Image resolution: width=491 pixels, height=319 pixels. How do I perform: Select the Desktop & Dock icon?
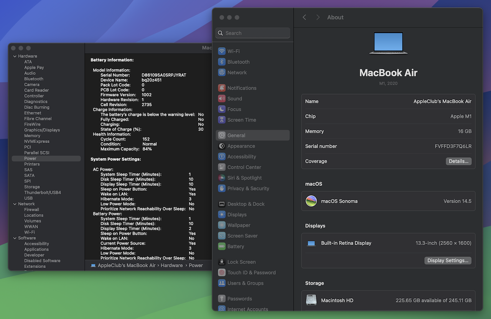[222, 204]
